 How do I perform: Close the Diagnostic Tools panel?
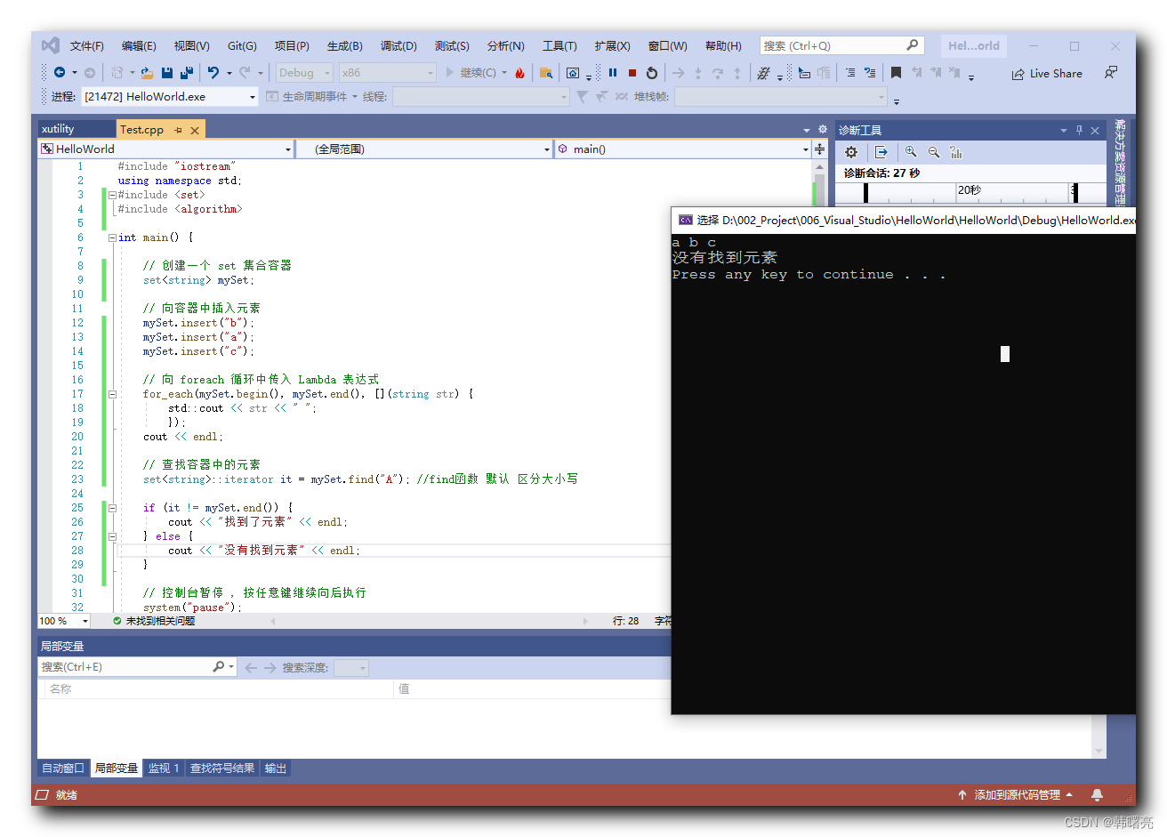[1095, 130]
